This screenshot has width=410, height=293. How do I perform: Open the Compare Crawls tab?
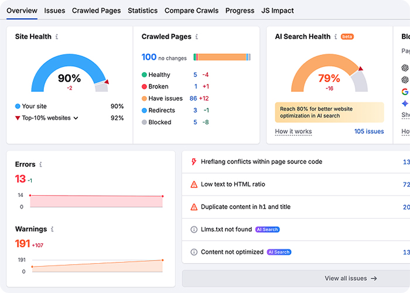click(191, 11)
